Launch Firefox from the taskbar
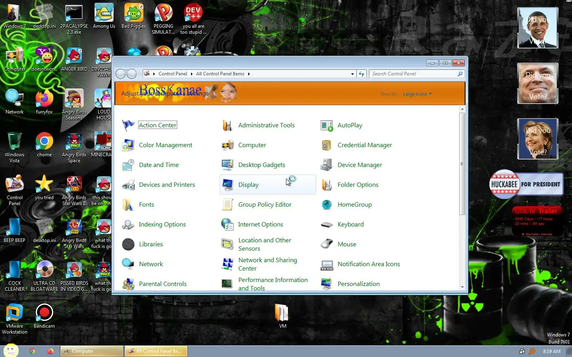Image resolution: width=572 pixels, height=357 pixels. tap(50, 351)
